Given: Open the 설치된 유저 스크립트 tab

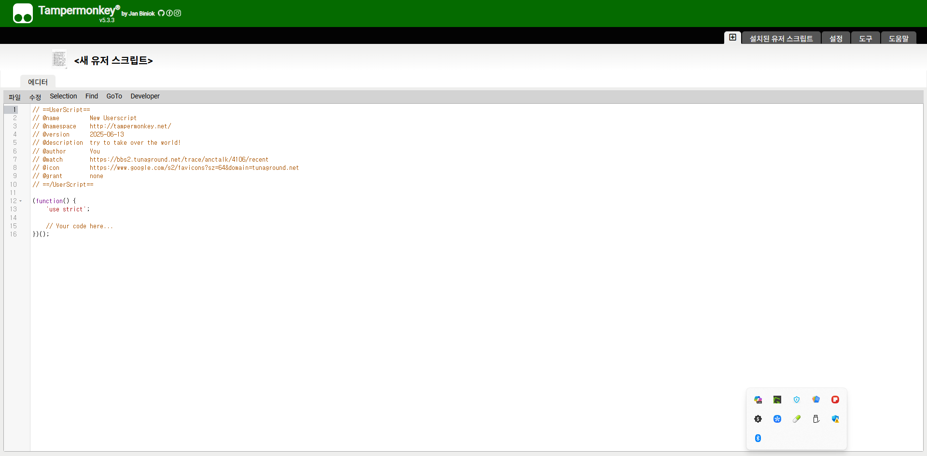Looking at the screenshot, I should [781, 39].
